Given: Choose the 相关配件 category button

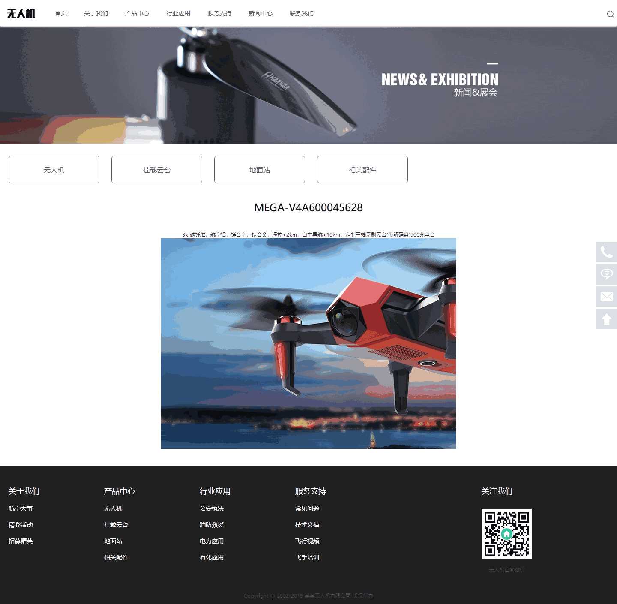Looking at the screenshot, I should pos(362,170).
